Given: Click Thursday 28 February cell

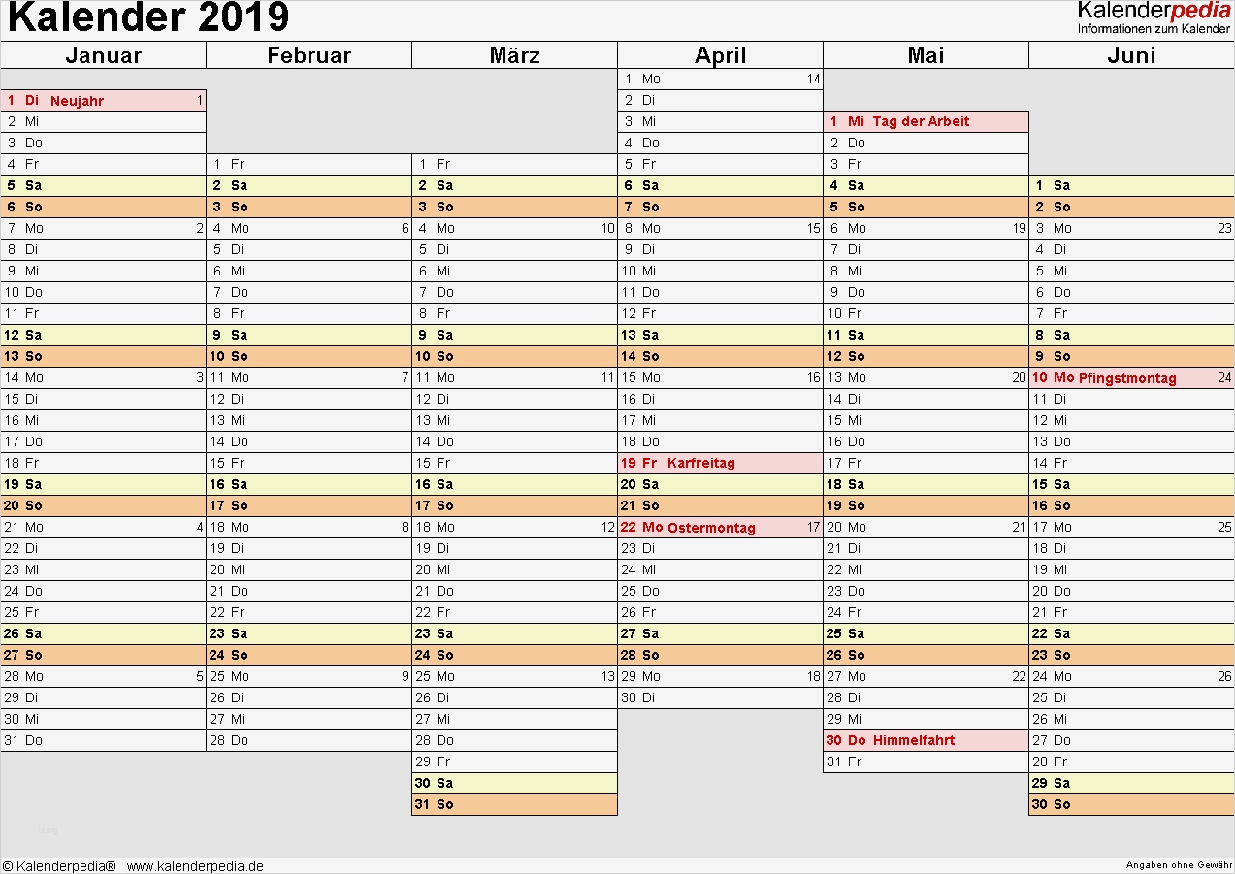Looking at the screenshot, I should (x=309, y=740).
